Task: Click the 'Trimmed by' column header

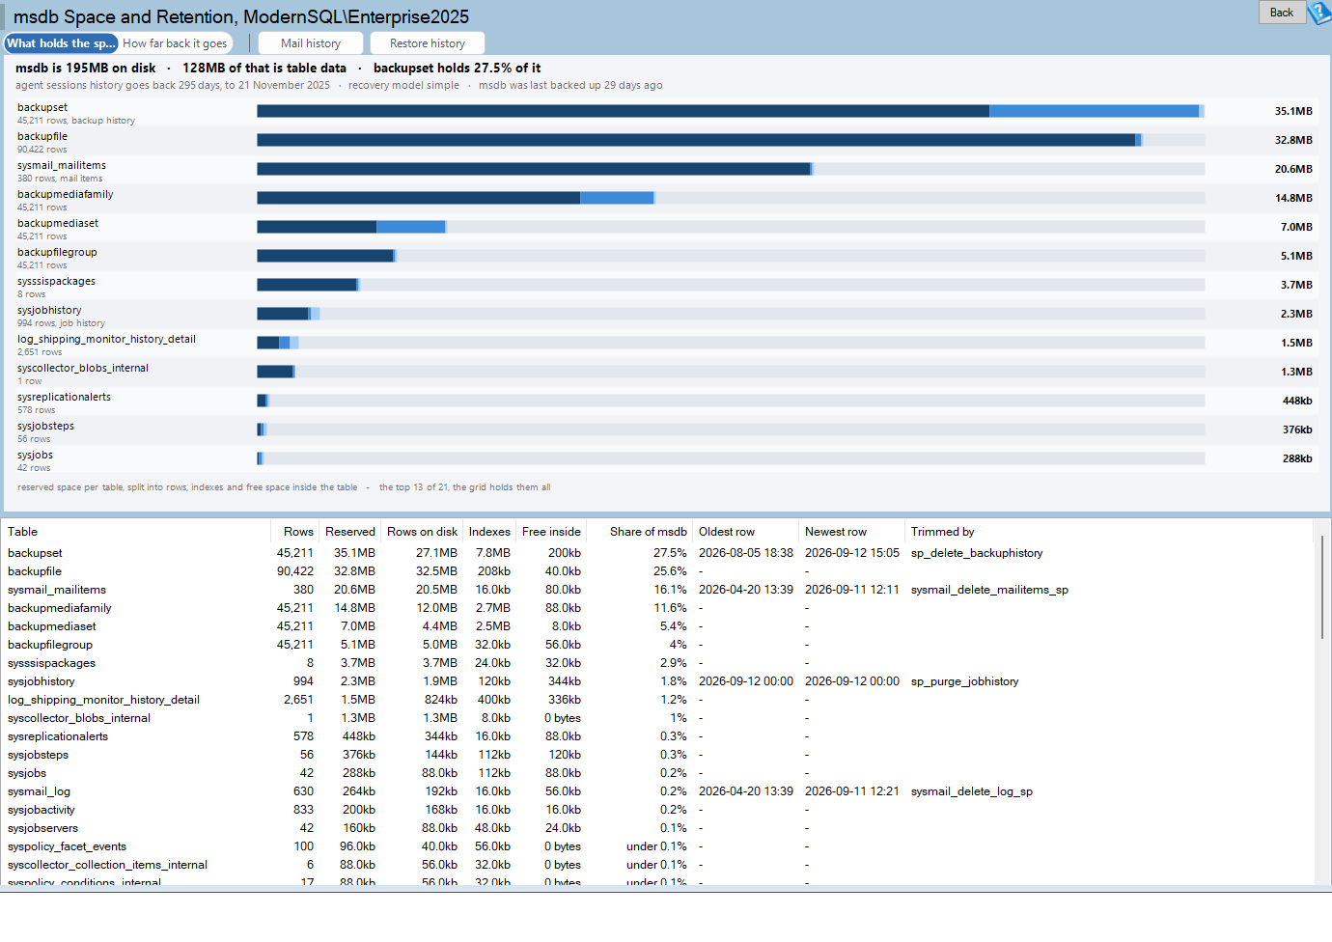Action: [1109, 532]
